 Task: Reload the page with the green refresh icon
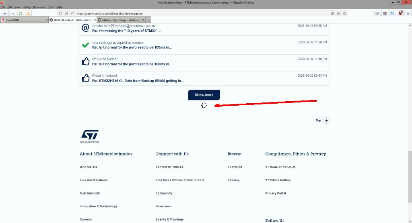[x=20, y=13]
